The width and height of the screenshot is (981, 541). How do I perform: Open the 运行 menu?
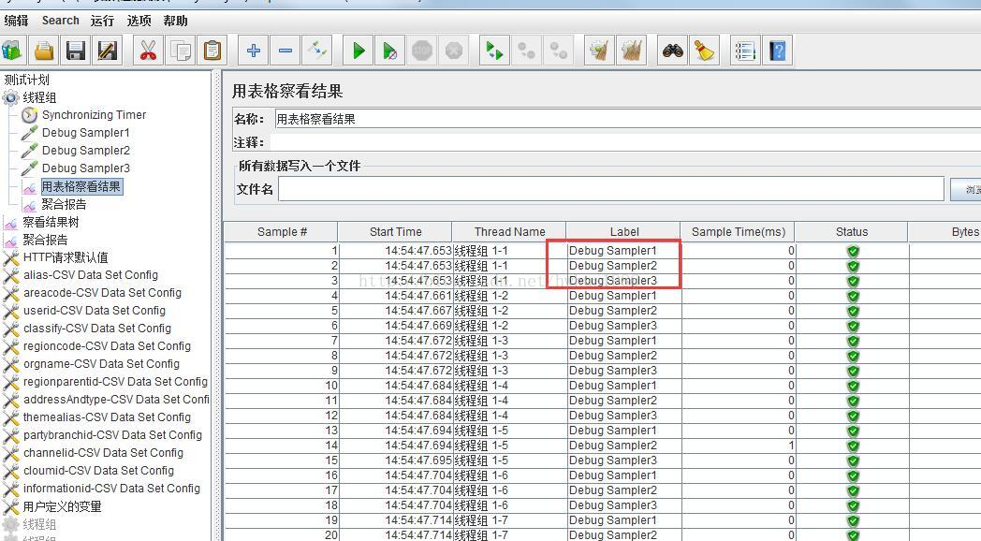[102, 21]
